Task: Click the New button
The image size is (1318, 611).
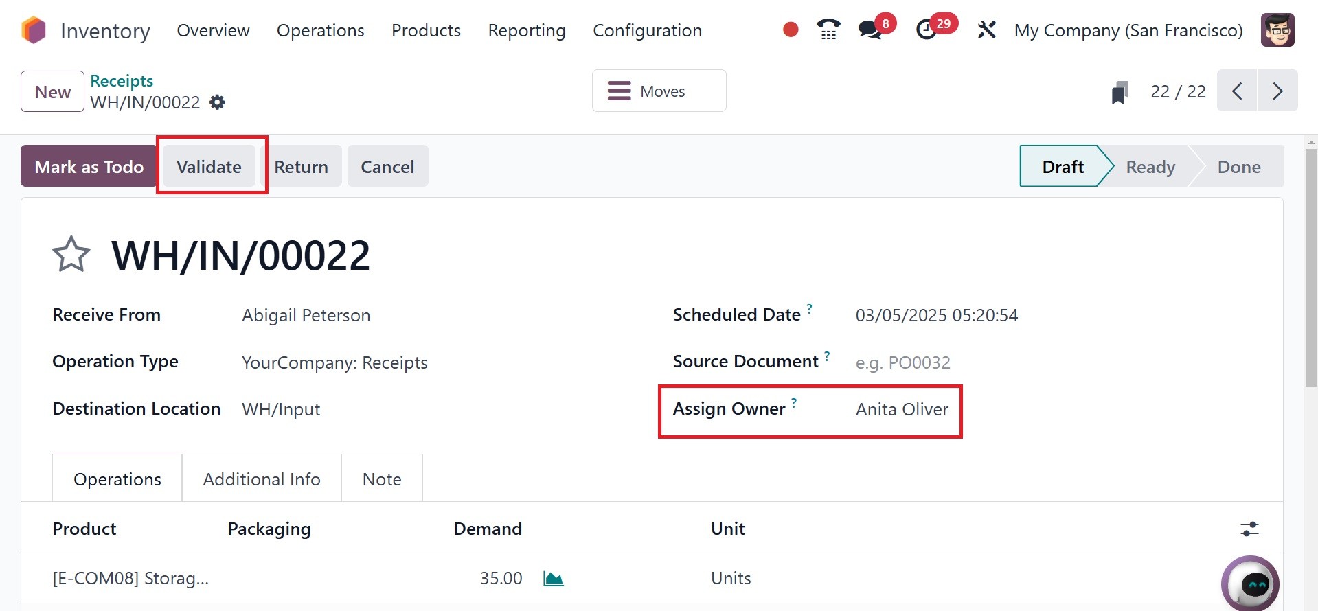Action: (x=52, y=91)
